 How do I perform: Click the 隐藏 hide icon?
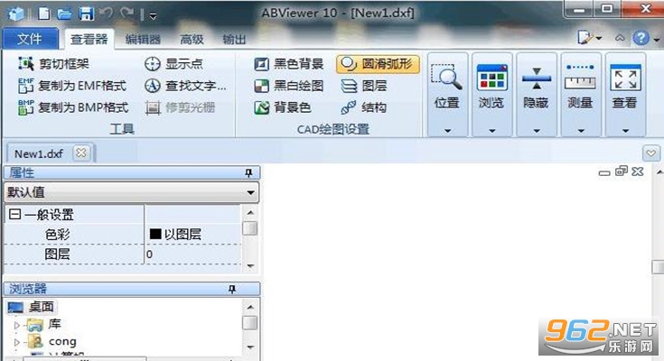[x=536, y=79]
